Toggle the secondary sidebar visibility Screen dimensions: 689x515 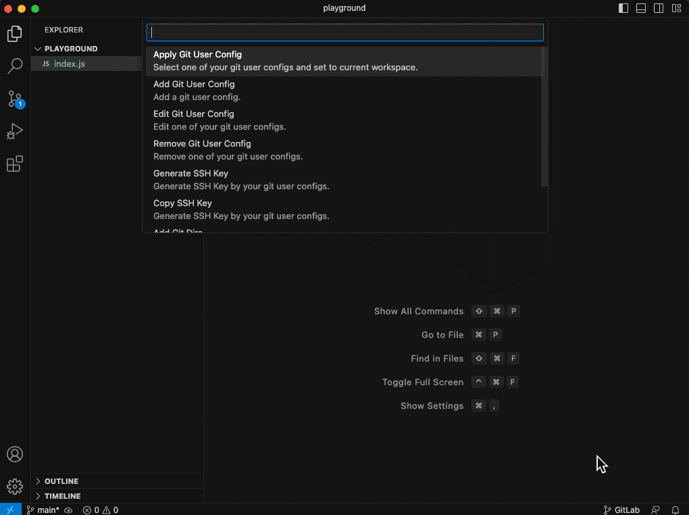[657, 7]
